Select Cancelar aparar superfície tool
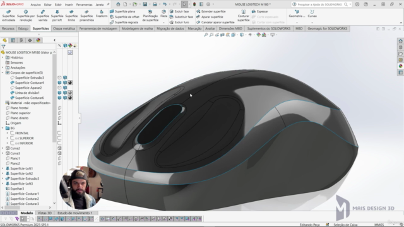The height and width of the screenshot is (227, 404). 215,22
